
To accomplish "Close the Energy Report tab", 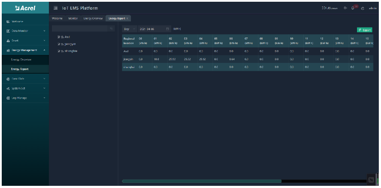I will point(127,18).
